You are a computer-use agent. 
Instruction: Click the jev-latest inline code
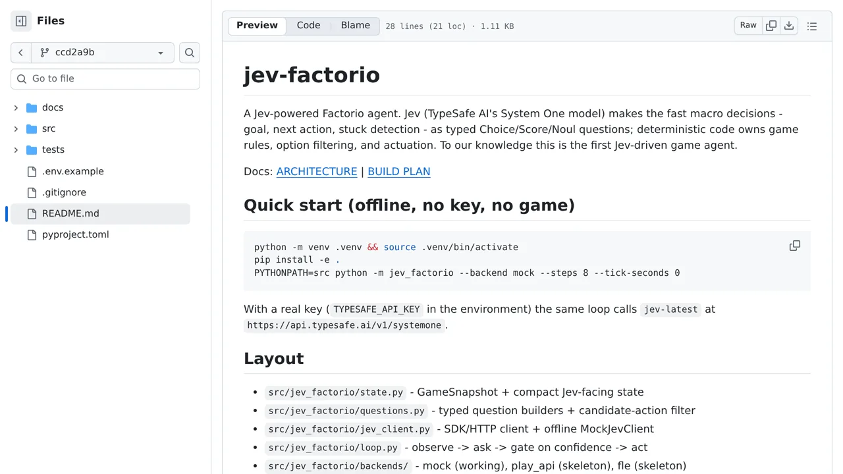pyautogui.click(x=670, y=309)
